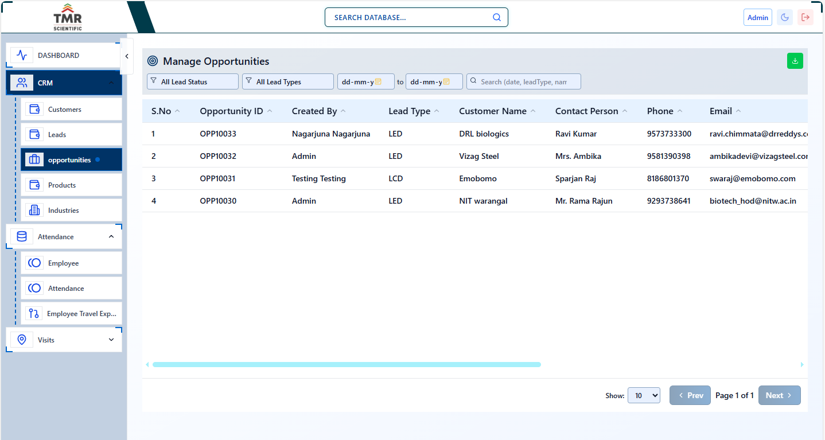
Task: Click the Admin button at the top
Action: (757, 17)
